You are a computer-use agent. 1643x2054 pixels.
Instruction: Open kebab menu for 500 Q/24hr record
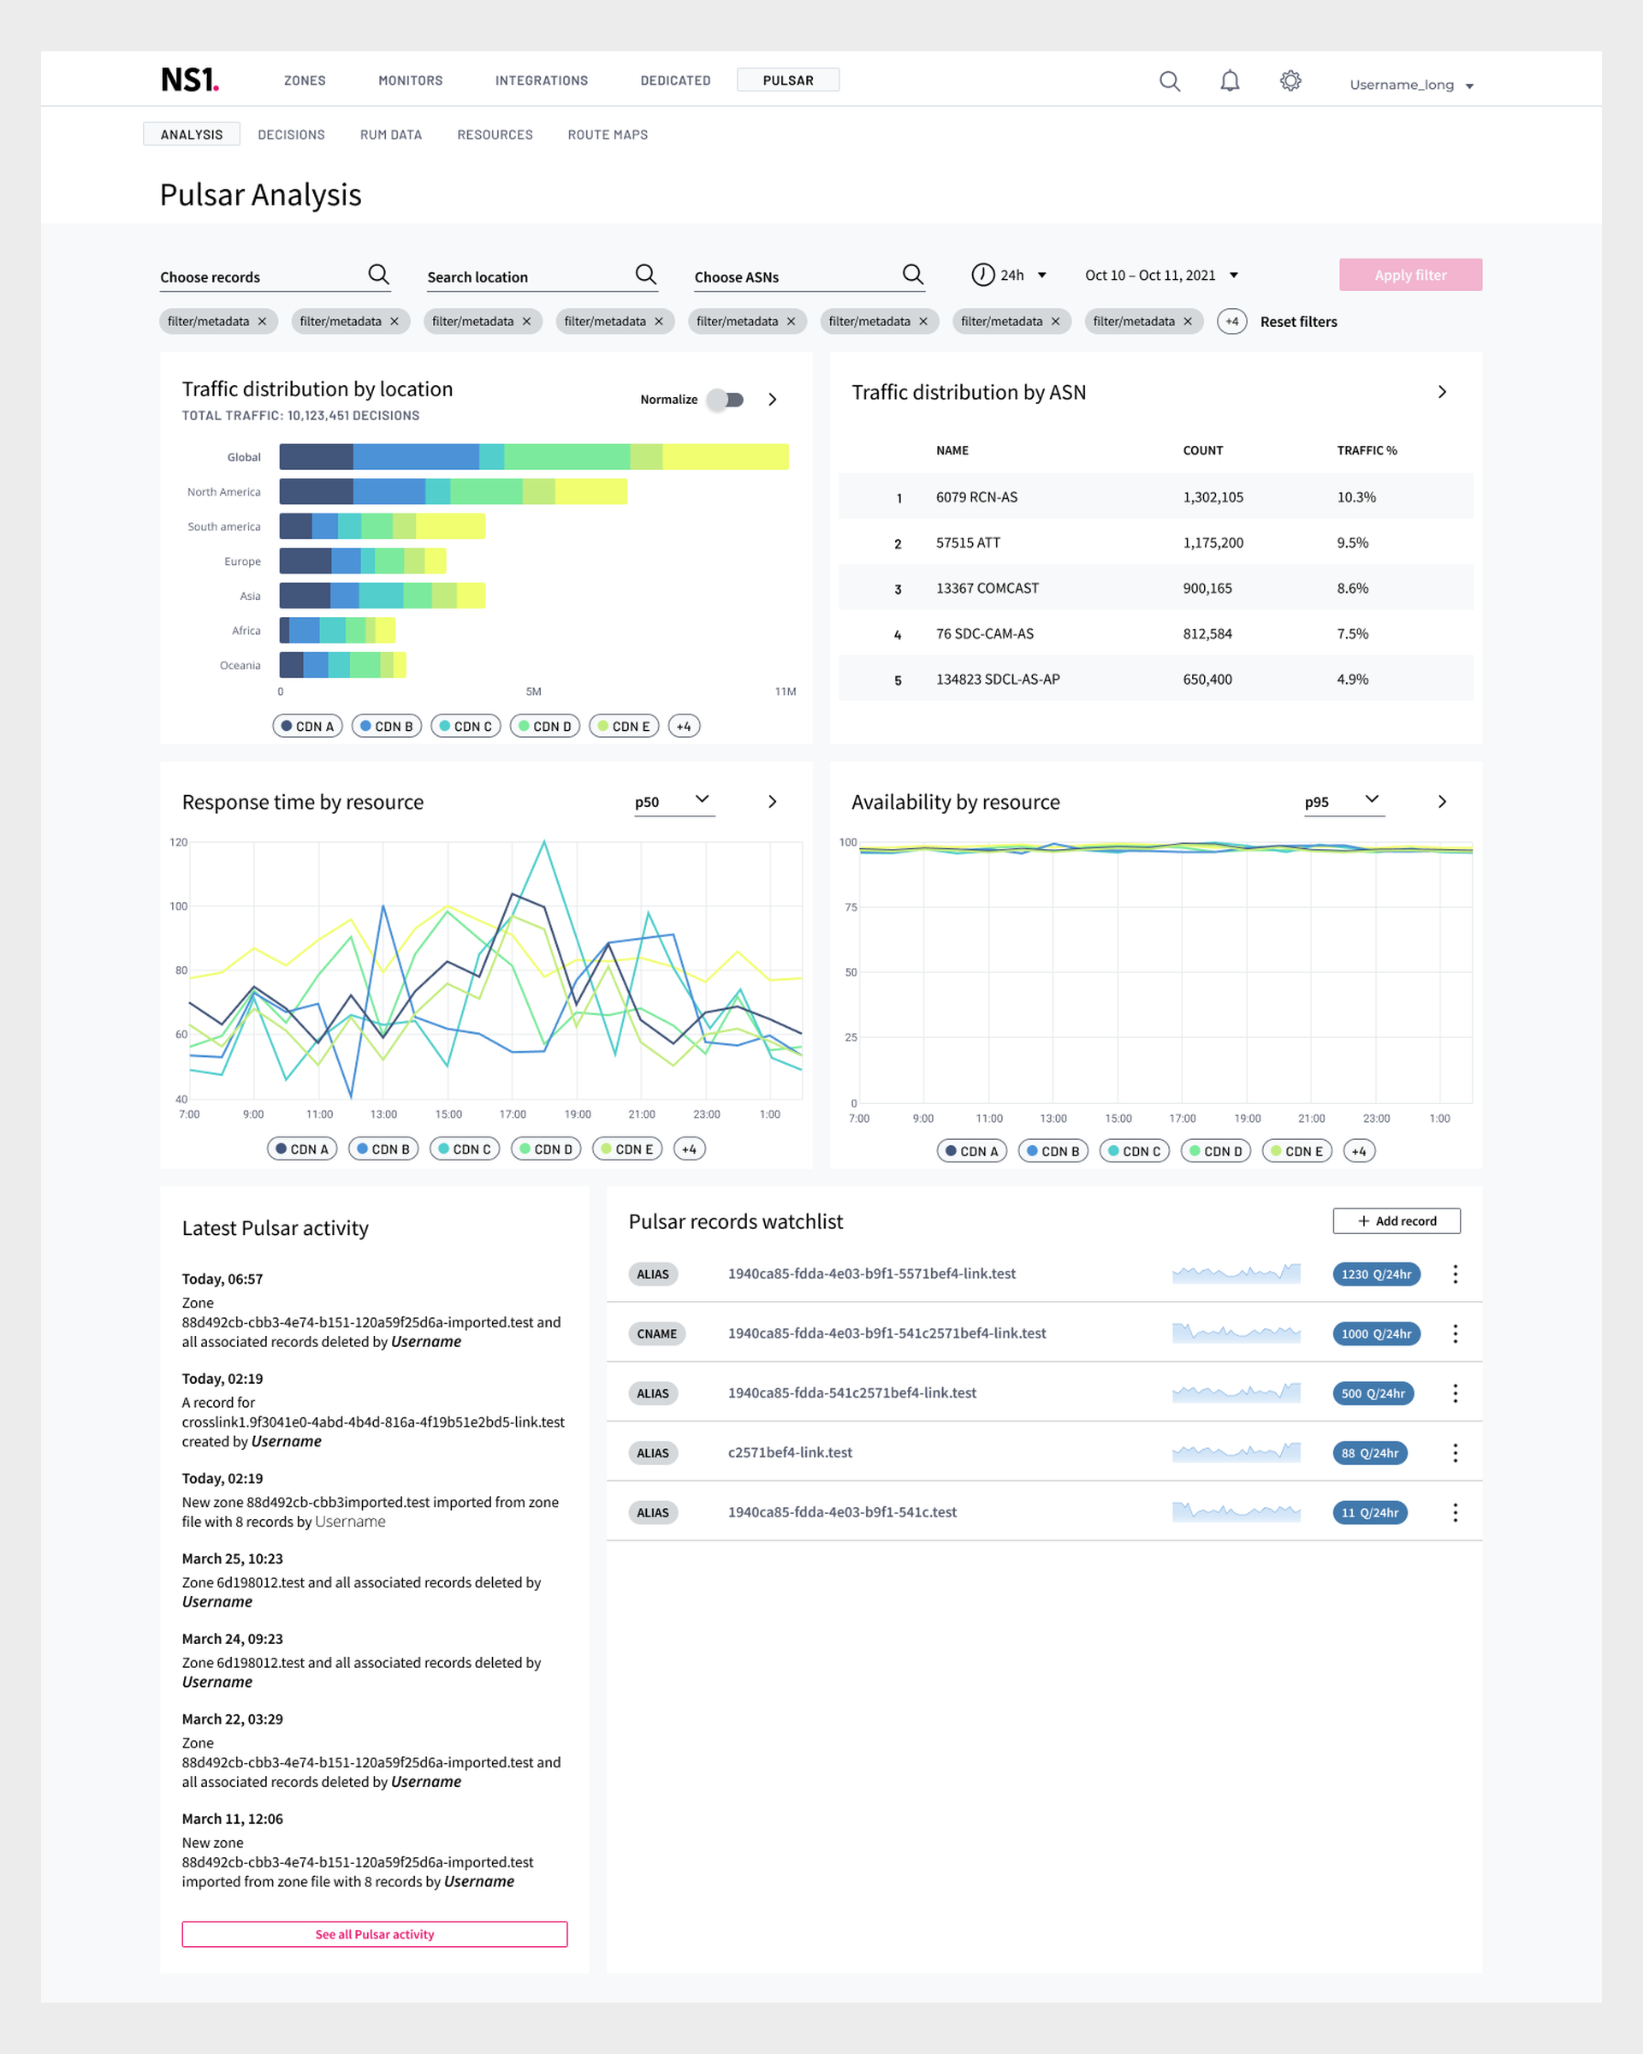pyautogui.click(x=1456, y=1394)
